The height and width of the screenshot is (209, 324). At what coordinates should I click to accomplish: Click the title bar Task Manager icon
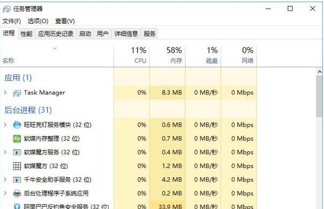click(6, 9)
